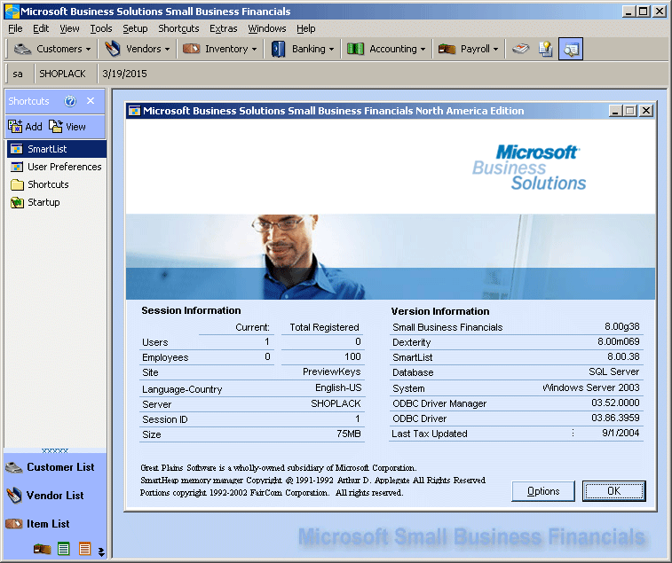The width and height of the screenshot is (672, 563).
Task: Expand the Inventory dropdown arrow
Action: (x=254, y=50)
